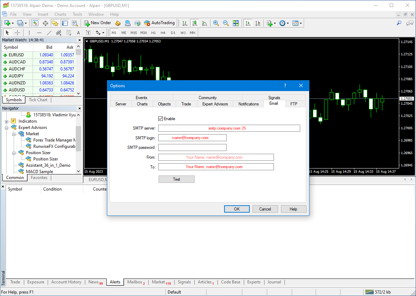Image resolution: width=416 pixels, height=296 pixels.
Task: Select the Crosshair tool
Action: coord(17,33)
